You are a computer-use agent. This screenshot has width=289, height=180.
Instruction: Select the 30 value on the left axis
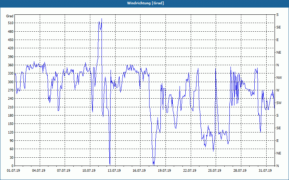tap(12, 158)
